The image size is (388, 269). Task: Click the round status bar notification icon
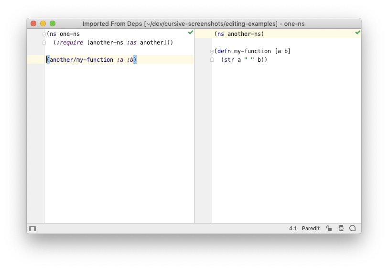click(x=352, y=228)
